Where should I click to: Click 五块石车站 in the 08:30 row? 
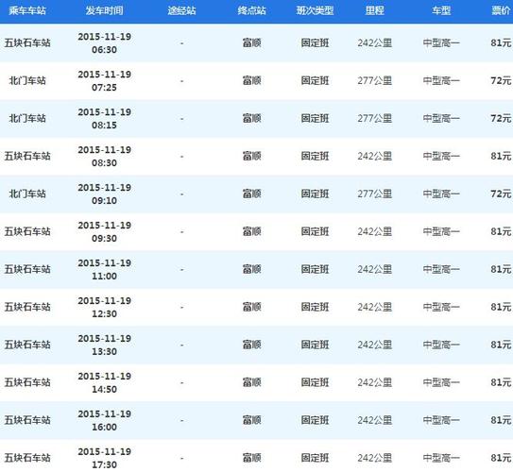[27, 157]
